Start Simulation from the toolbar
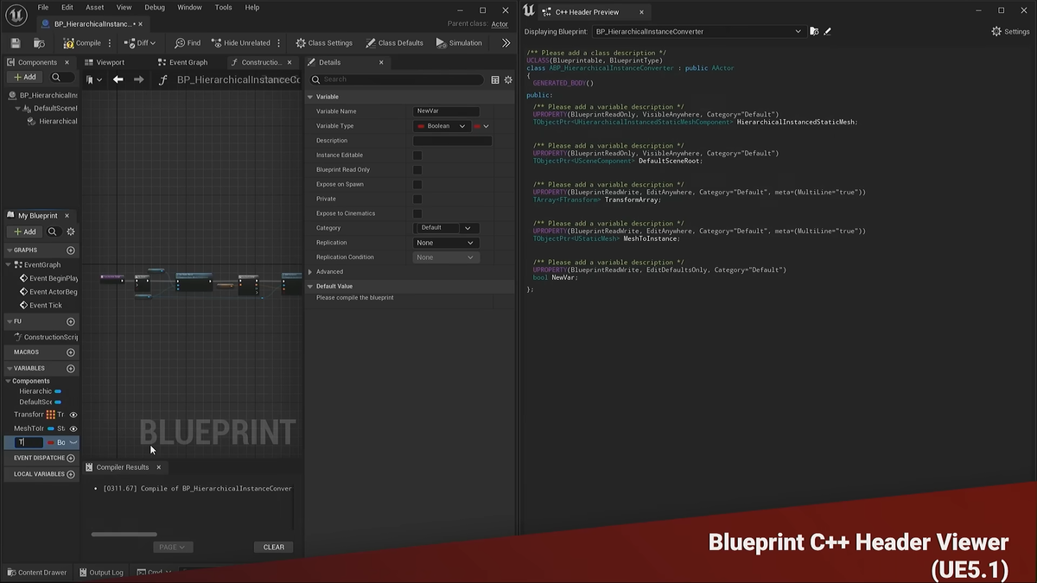The image size is (1037, 583). [459, 43]
